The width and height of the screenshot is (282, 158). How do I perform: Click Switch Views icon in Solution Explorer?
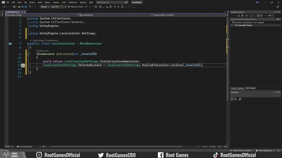[242, 16]
